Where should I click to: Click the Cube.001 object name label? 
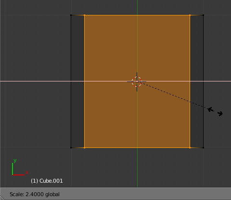47,181
